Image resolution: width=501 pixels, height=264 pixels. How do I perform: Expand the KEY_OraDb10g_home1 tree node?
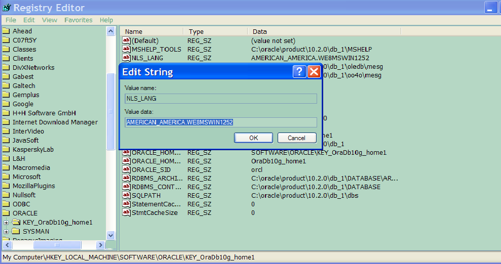click(6, 223)
